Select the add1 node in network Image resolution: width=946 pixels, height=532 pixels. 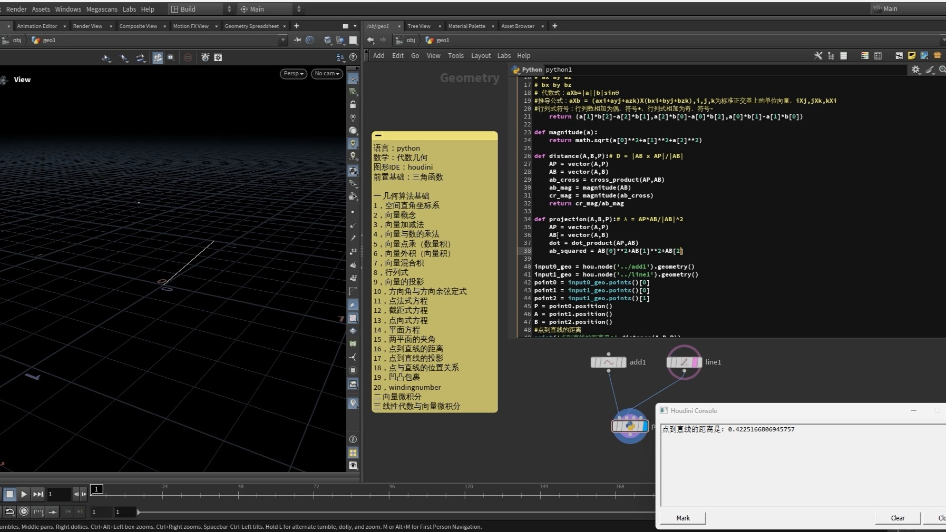(x=608, y=362)
